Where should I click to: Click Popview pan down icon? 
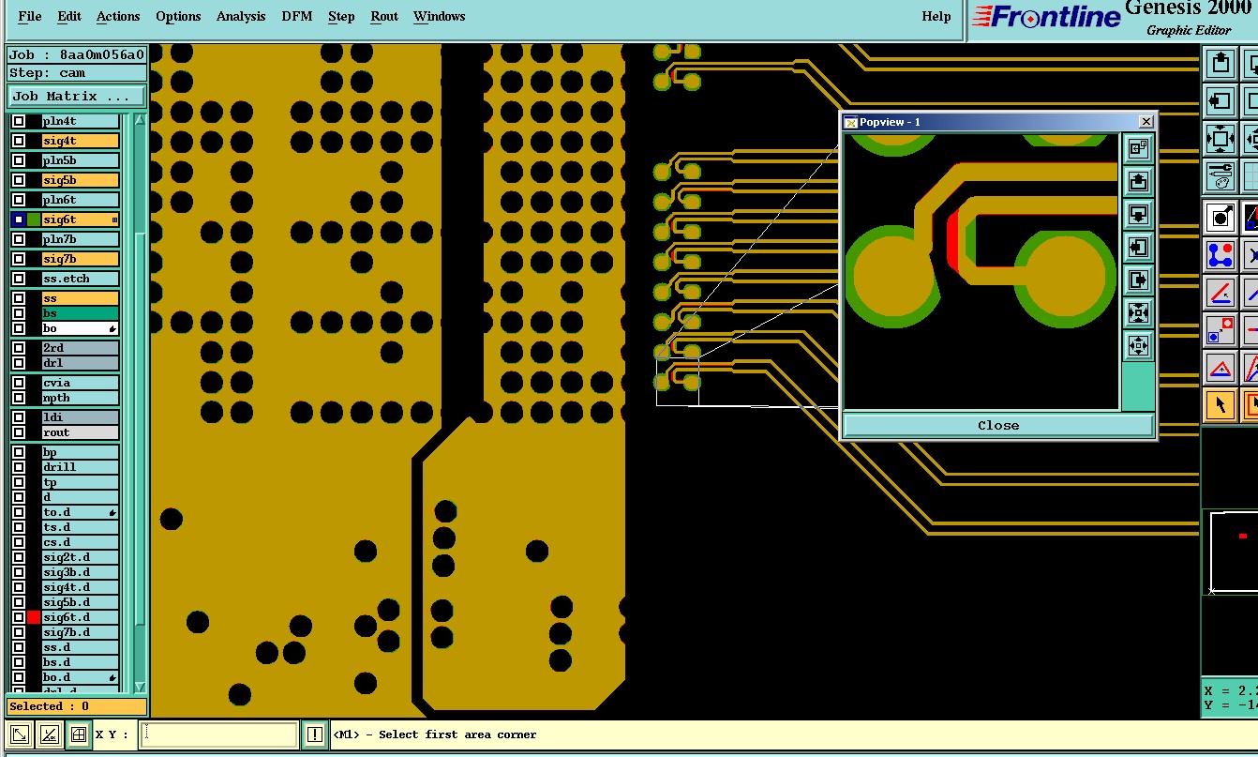[1138, 214]
